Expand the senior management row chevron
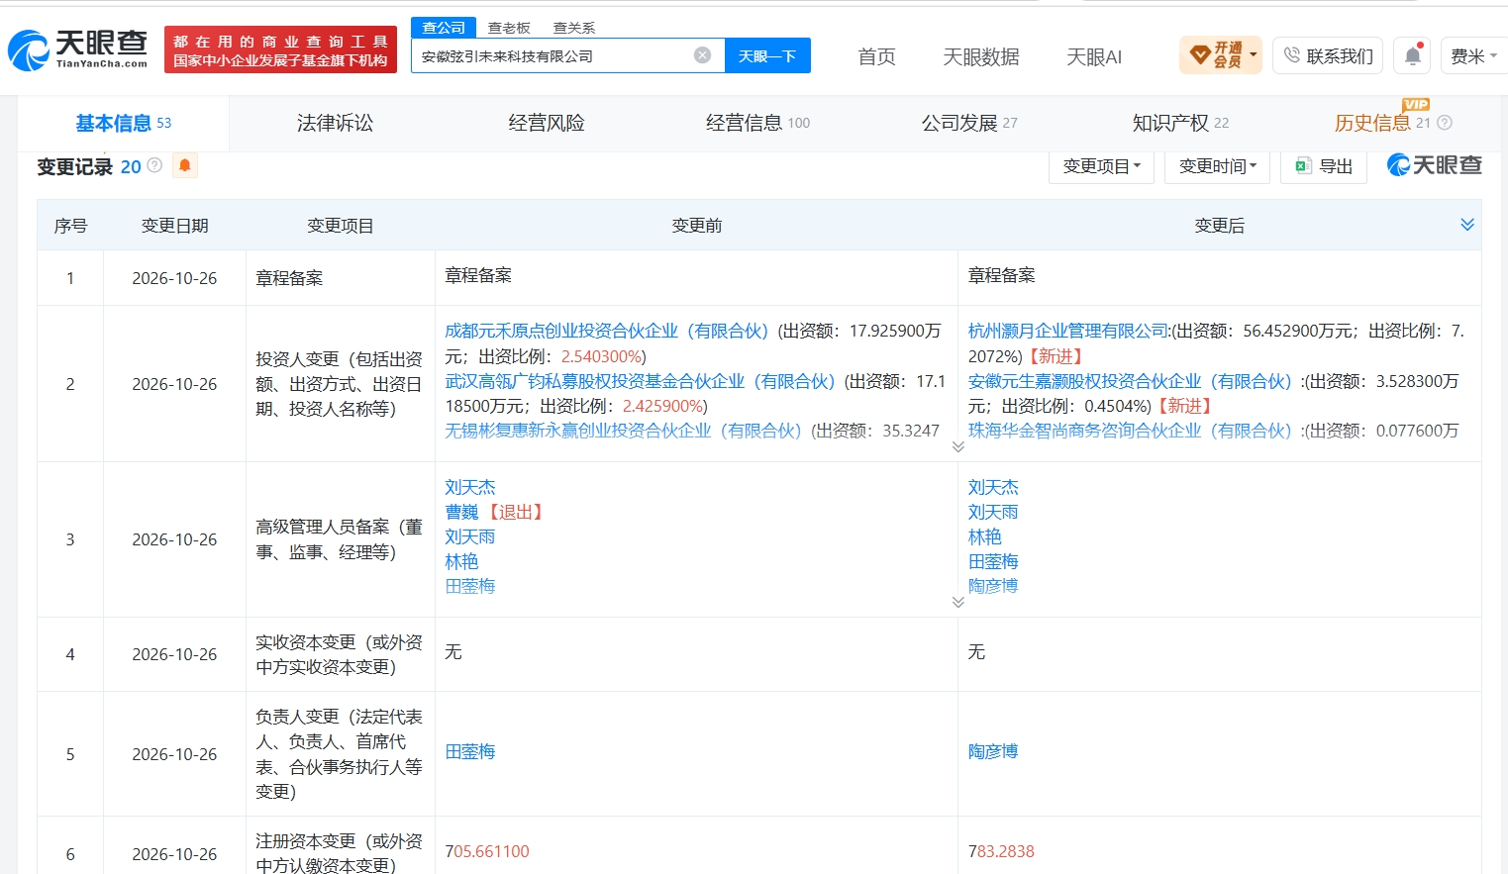 (957, 603)
